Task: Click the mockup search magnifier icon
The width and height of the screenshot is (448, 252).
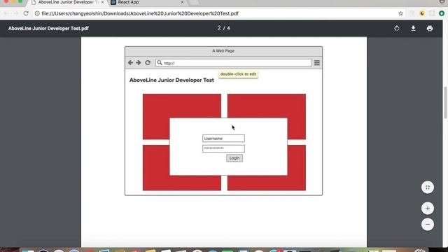Action: pyautogui.click(x=160, y=63)
